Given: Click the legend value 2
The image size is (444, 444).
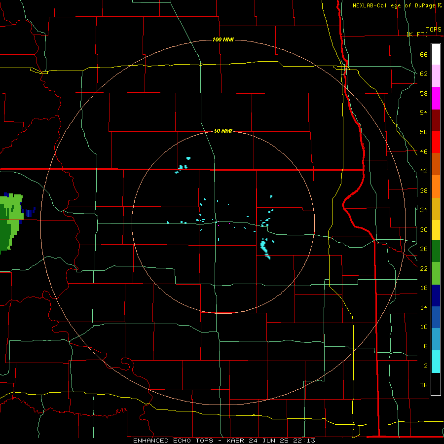Looking at the screenshot, I should click(425, 366).
